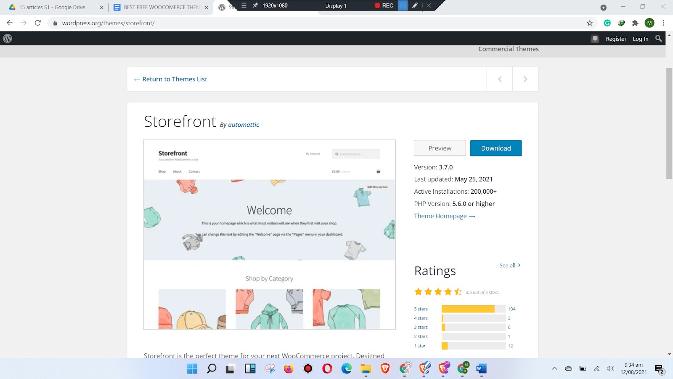Click Return to Themes List link
Image resolution: width=673 pixels, height=379 pixels.
(x=170, y=79)
